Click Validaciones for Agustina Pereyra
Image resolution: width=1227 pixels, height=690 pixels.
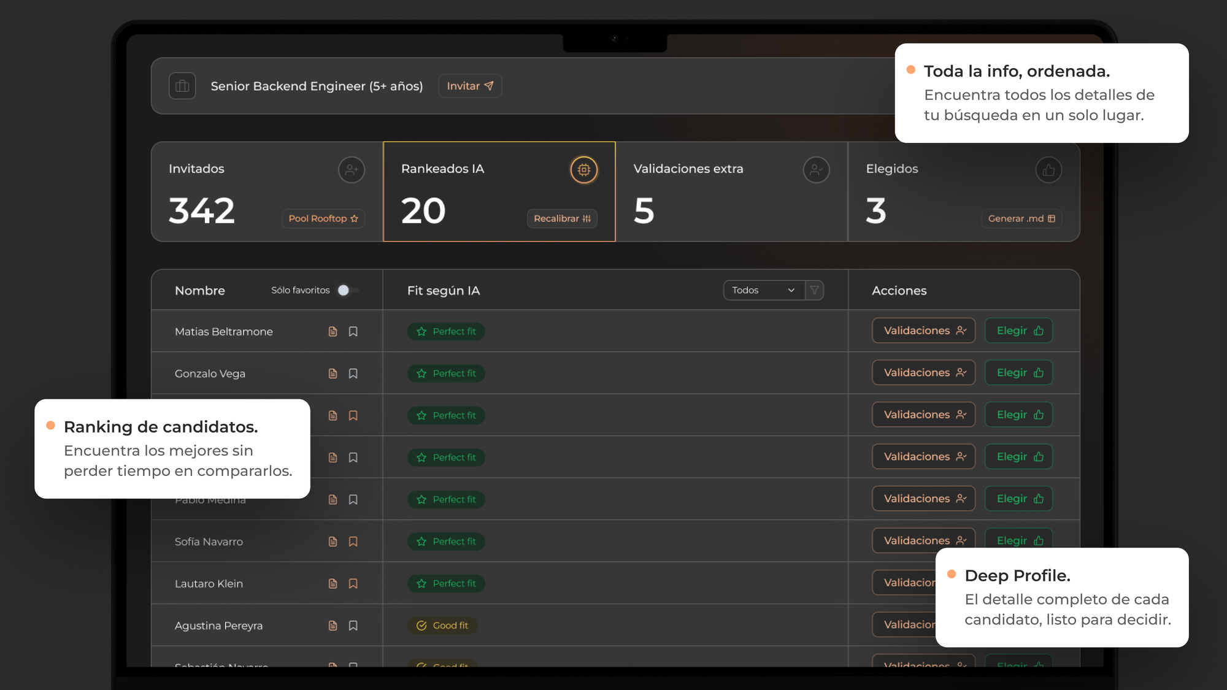point(904,624)
